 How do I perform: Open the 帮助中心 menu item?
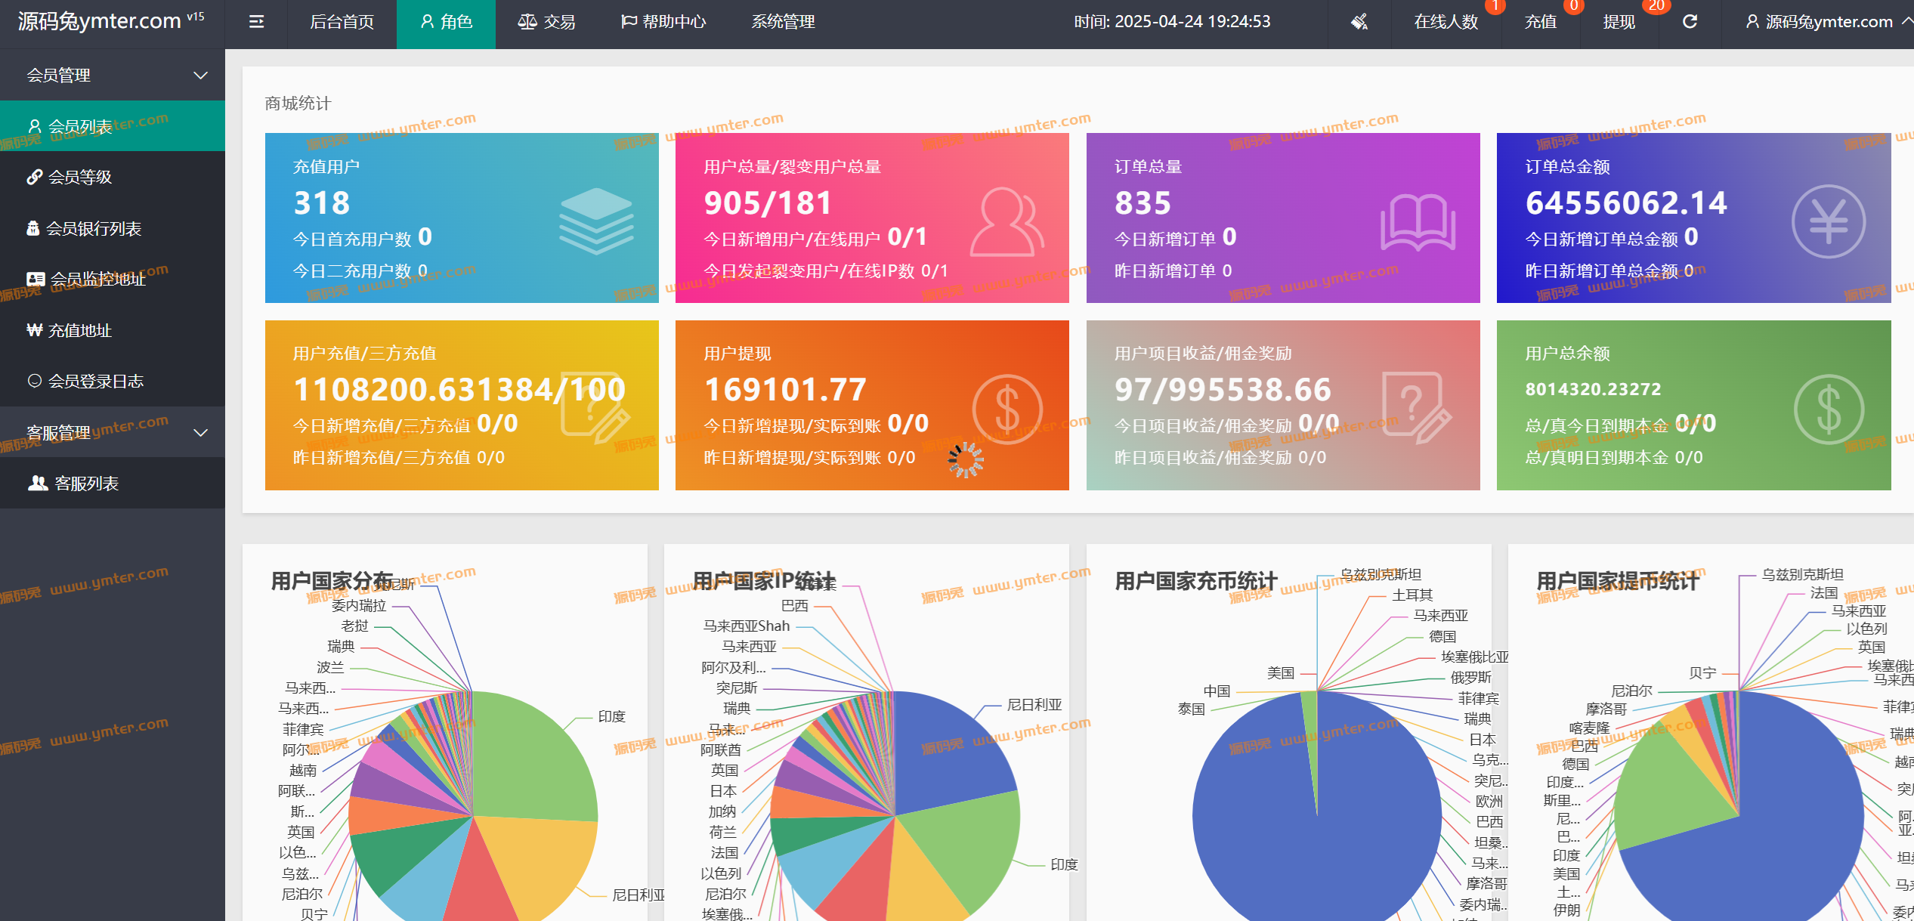[x=663, y=23]
